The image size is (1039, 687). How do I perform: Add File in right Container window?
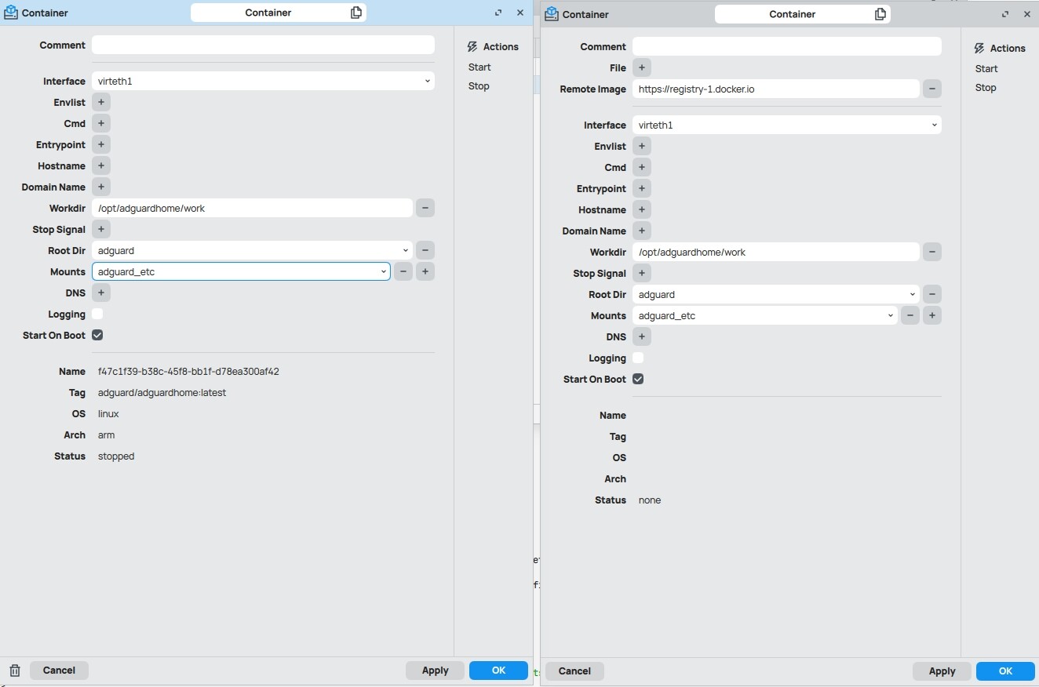click(x=641, y=67)
